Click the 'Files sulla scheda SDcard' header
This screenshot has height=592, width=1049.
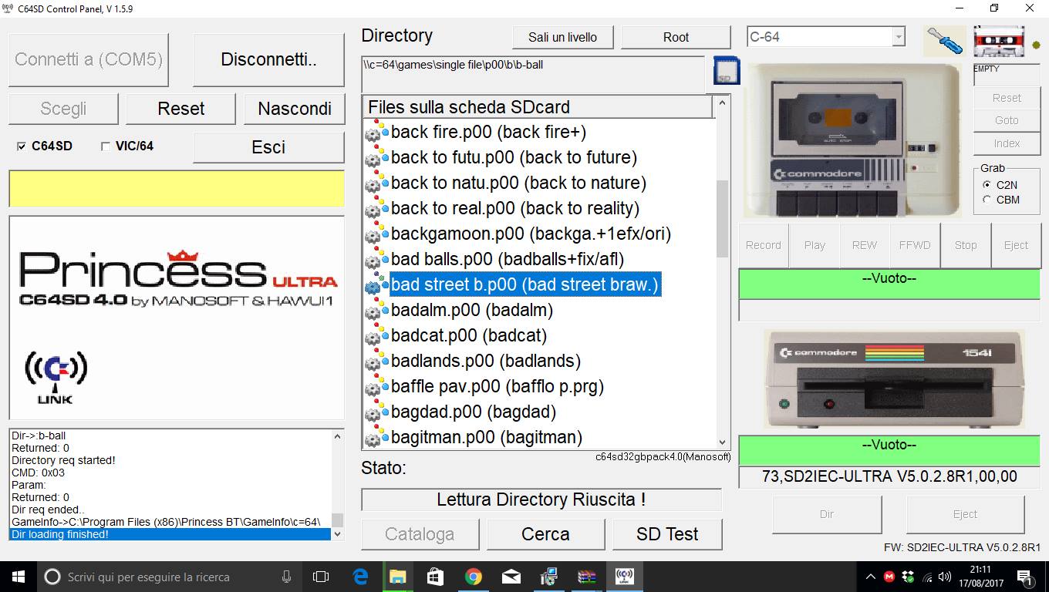click(x=538, y=107)
